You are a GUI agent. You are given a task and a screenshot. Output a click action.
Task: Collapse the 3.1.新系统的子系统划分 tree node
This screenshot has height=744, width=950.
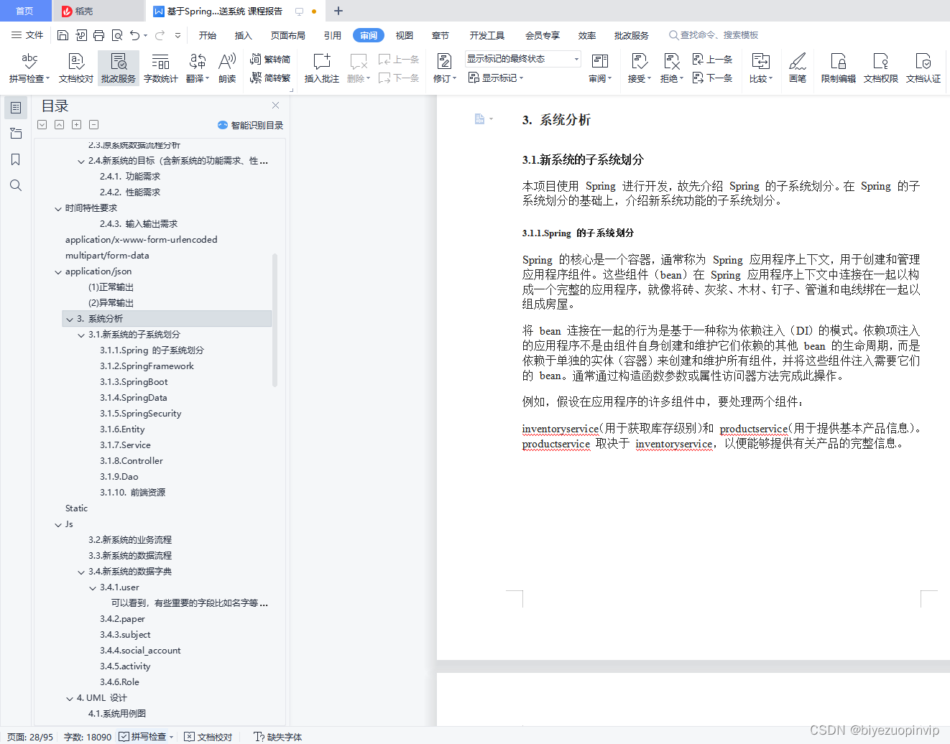point(81,334)
